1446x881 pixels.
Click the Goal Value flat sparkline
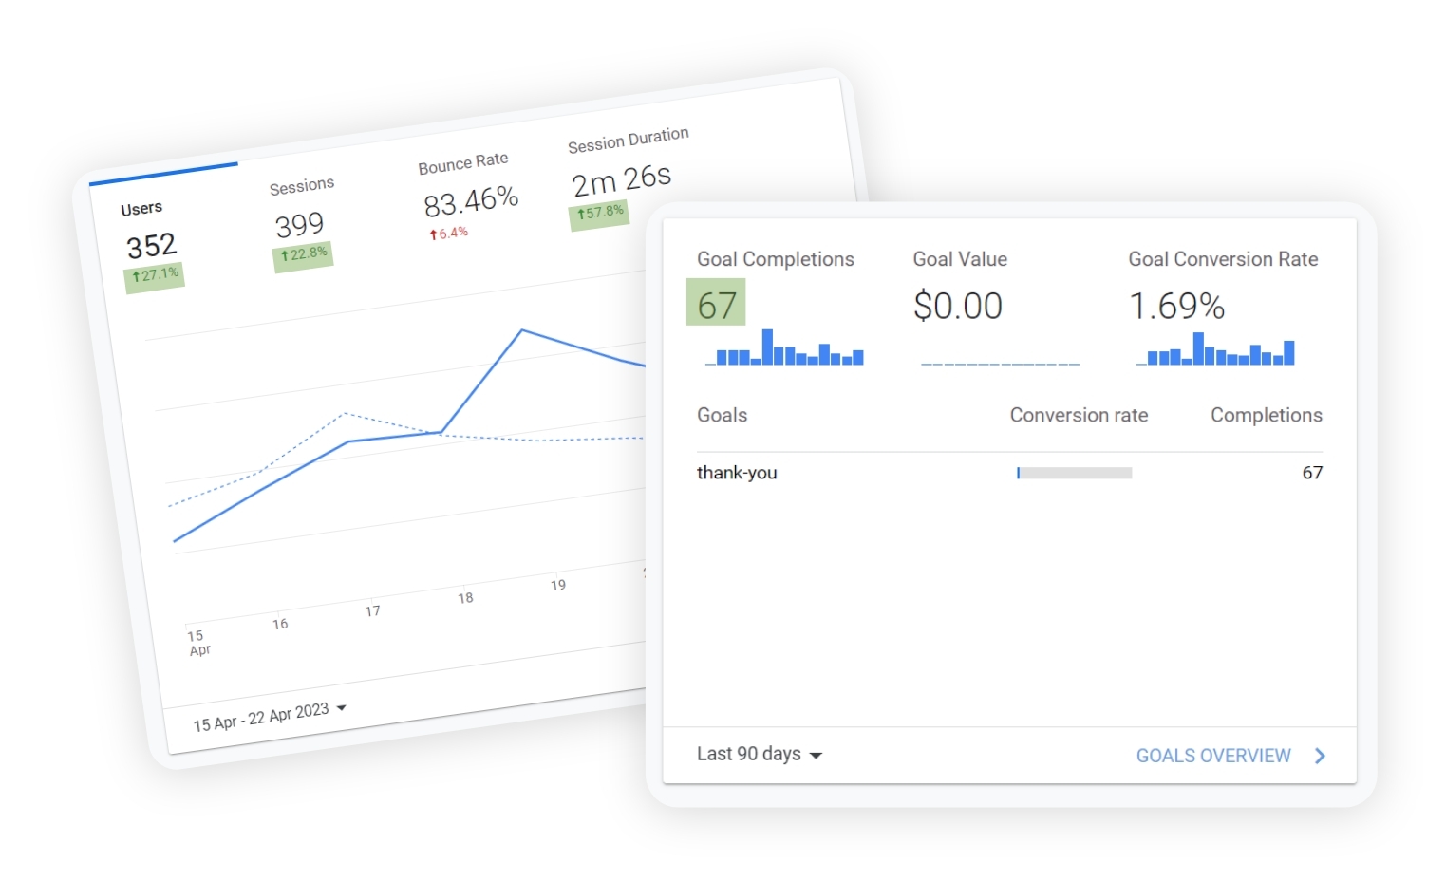(999, 363)
